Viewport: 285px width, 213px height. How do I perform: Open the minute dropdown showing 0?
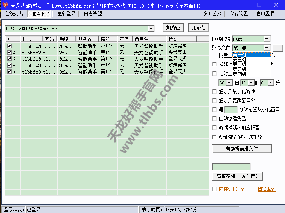pos(271,83)
